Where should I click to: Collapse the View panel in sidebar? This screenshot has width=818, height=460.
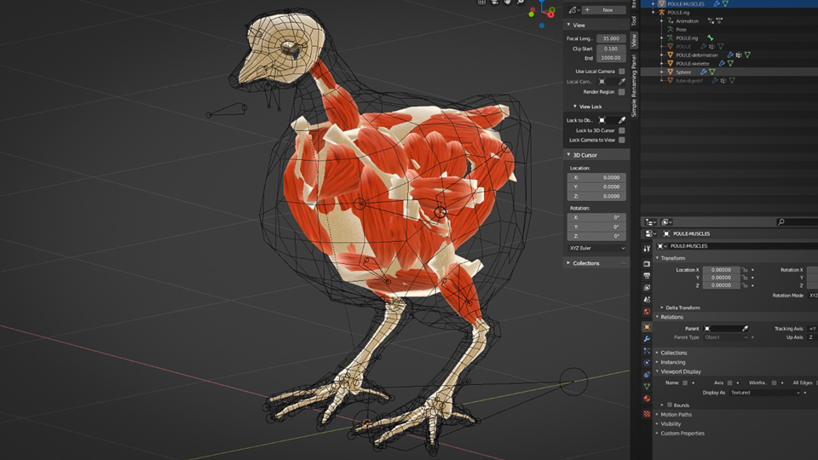pyautogui.click(x=568, y=25)
